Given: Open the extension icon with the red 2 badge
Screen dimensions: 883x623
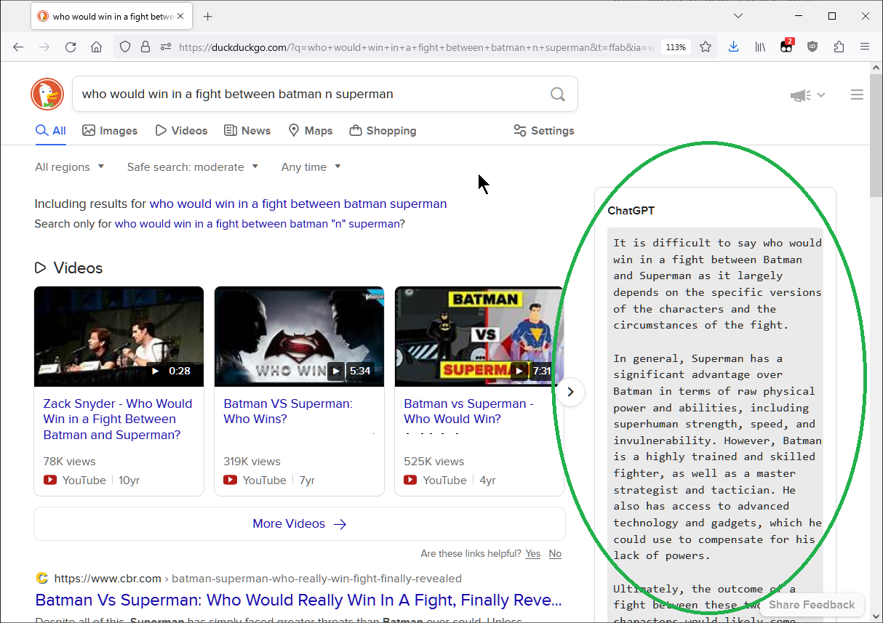Looking at the screenshot, I should [786, 47].
